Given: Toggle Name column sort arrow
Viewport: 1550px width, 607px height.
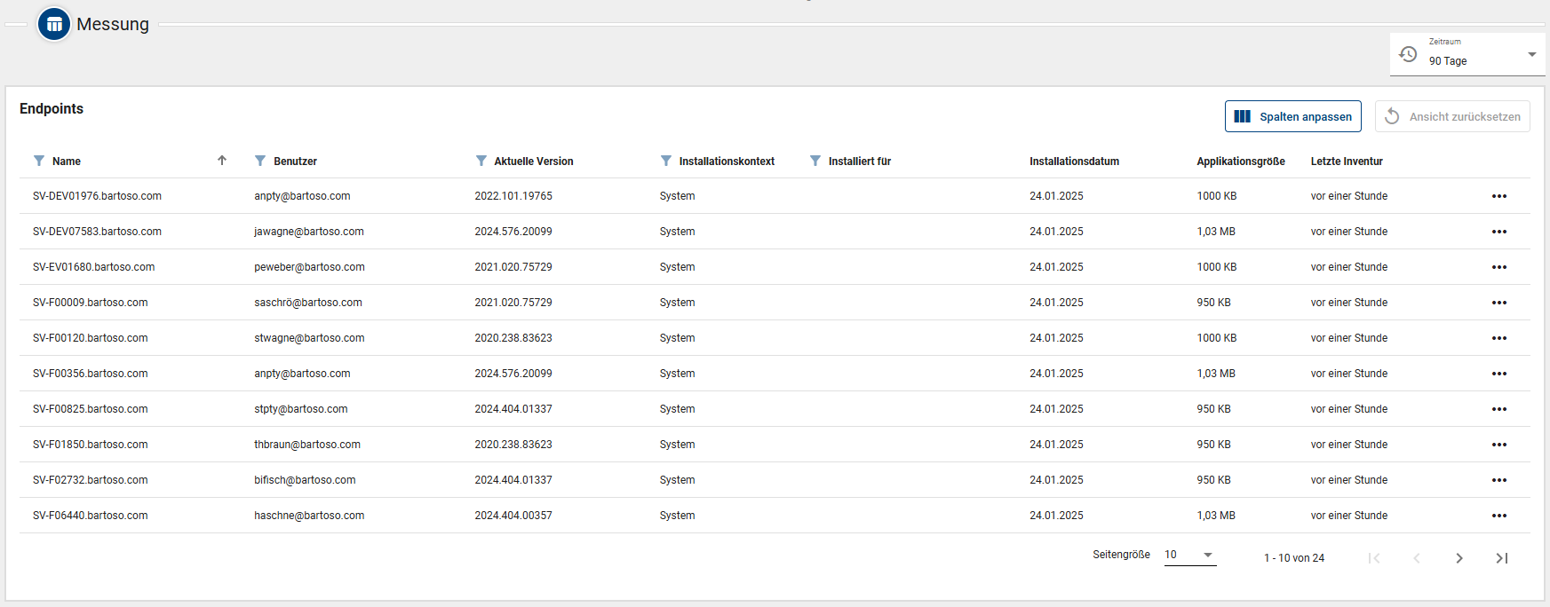Looking at the screenshot, I should click(222, 161).
